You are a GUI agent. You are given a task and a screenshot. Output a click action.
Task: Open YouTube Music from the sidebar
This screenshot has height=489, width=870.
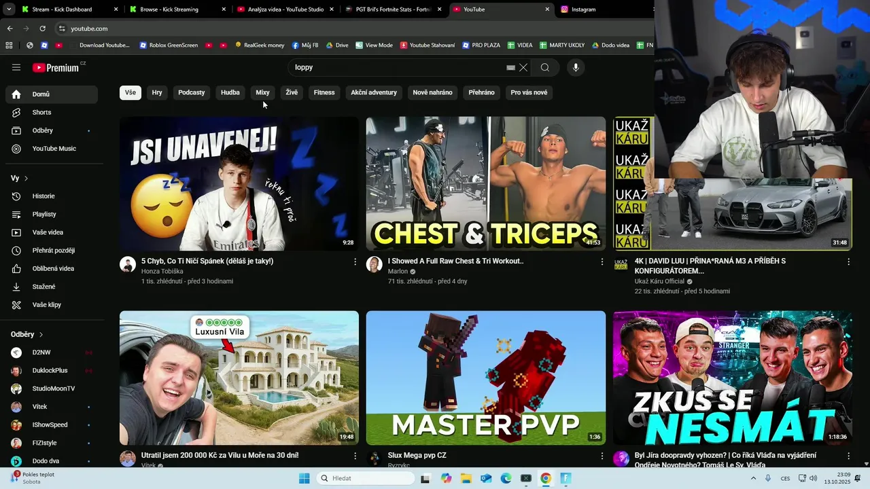[x=52, y=149]
